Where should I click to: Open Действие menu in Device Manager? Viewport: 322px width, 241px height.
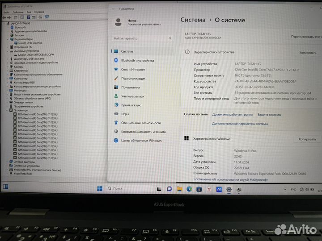pyautogui.click(x=18, y=12)
